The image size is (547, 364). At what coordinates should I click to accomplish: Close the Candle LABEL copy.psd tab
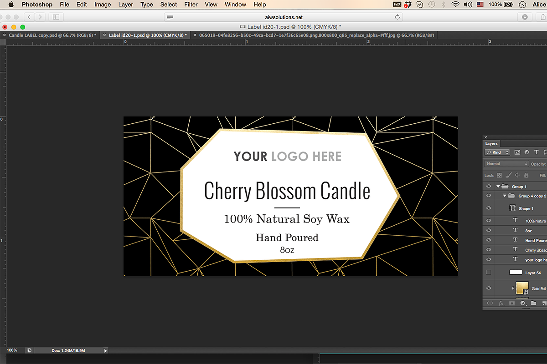[5, 35]
